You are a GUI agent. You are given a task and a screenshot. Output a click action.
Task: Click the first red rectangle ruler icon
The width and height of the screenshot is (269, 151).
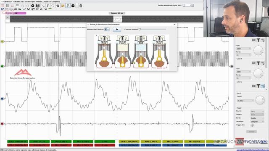click(3, 5)
